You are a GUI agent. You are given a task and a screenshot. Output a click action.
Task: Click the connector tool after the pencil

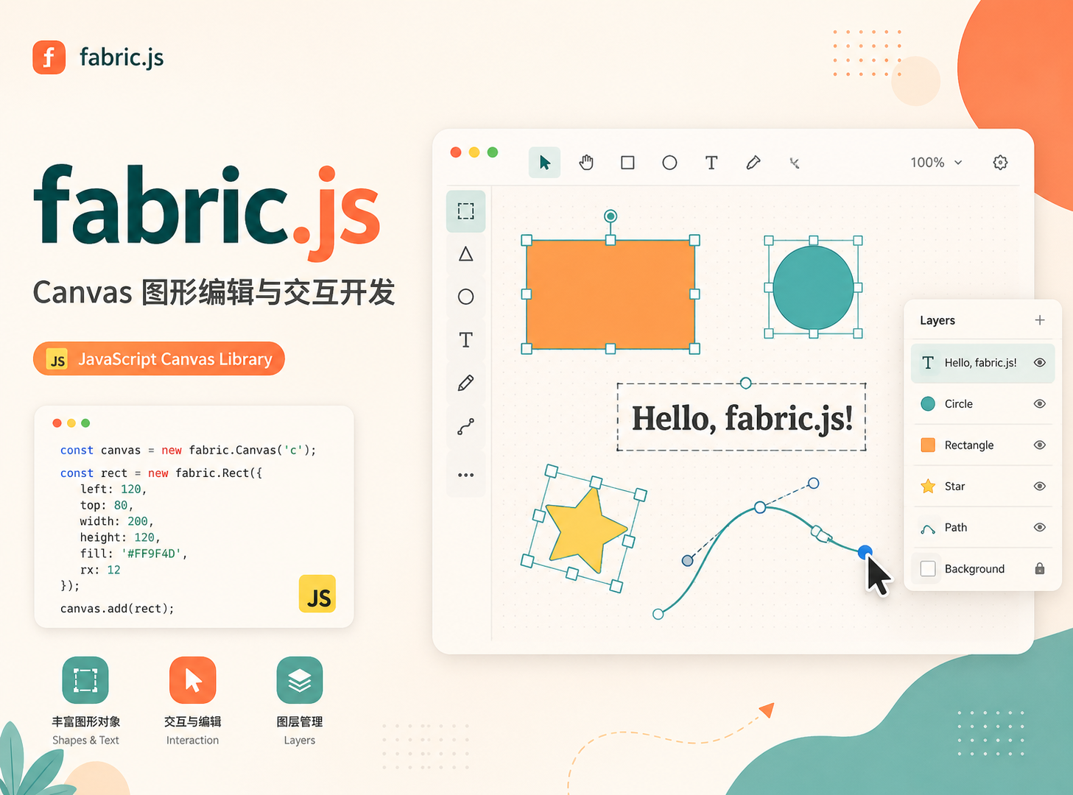tap(795, 163)
